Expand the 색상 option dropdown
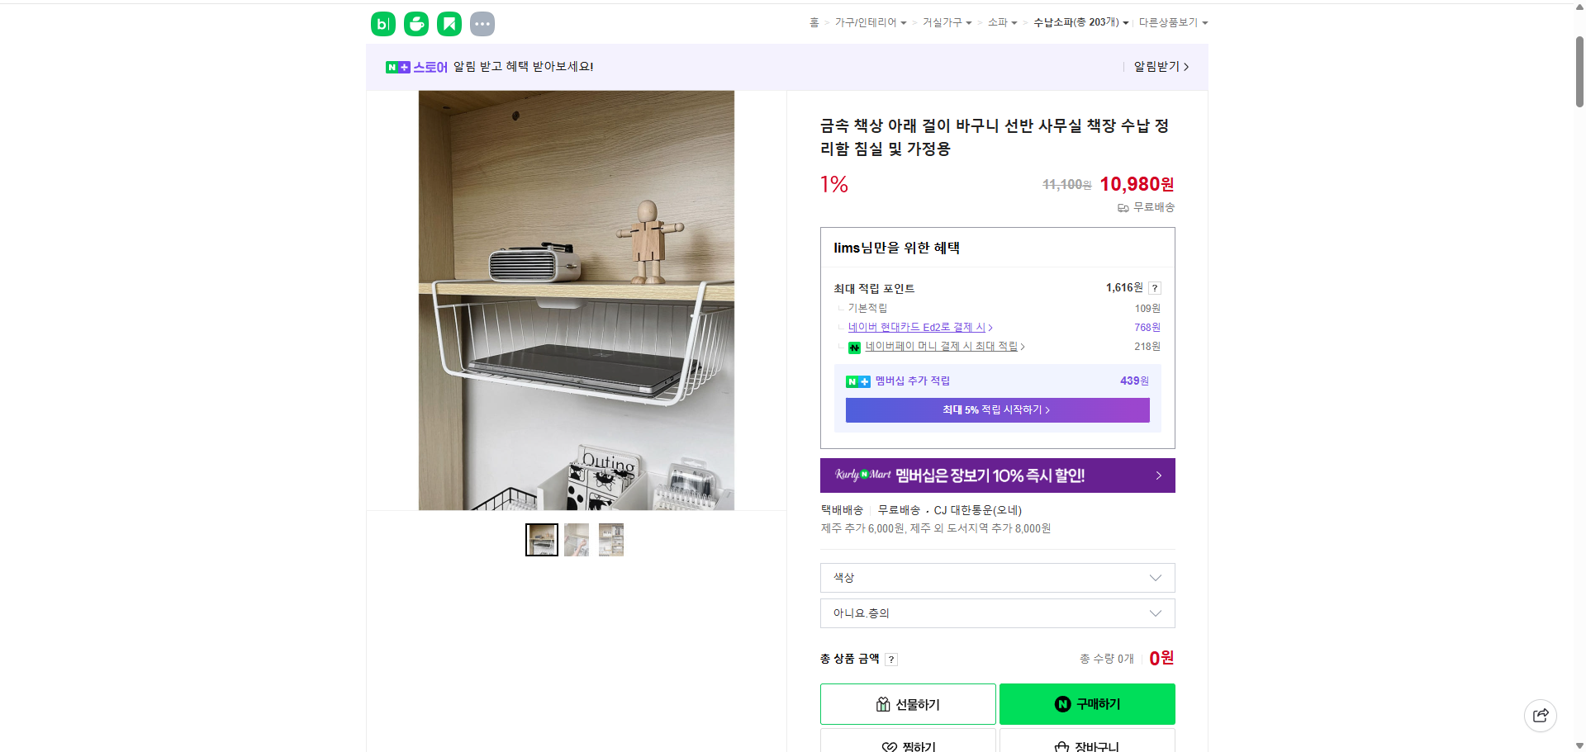This screenshot has height=752, width=1586. 996,578
